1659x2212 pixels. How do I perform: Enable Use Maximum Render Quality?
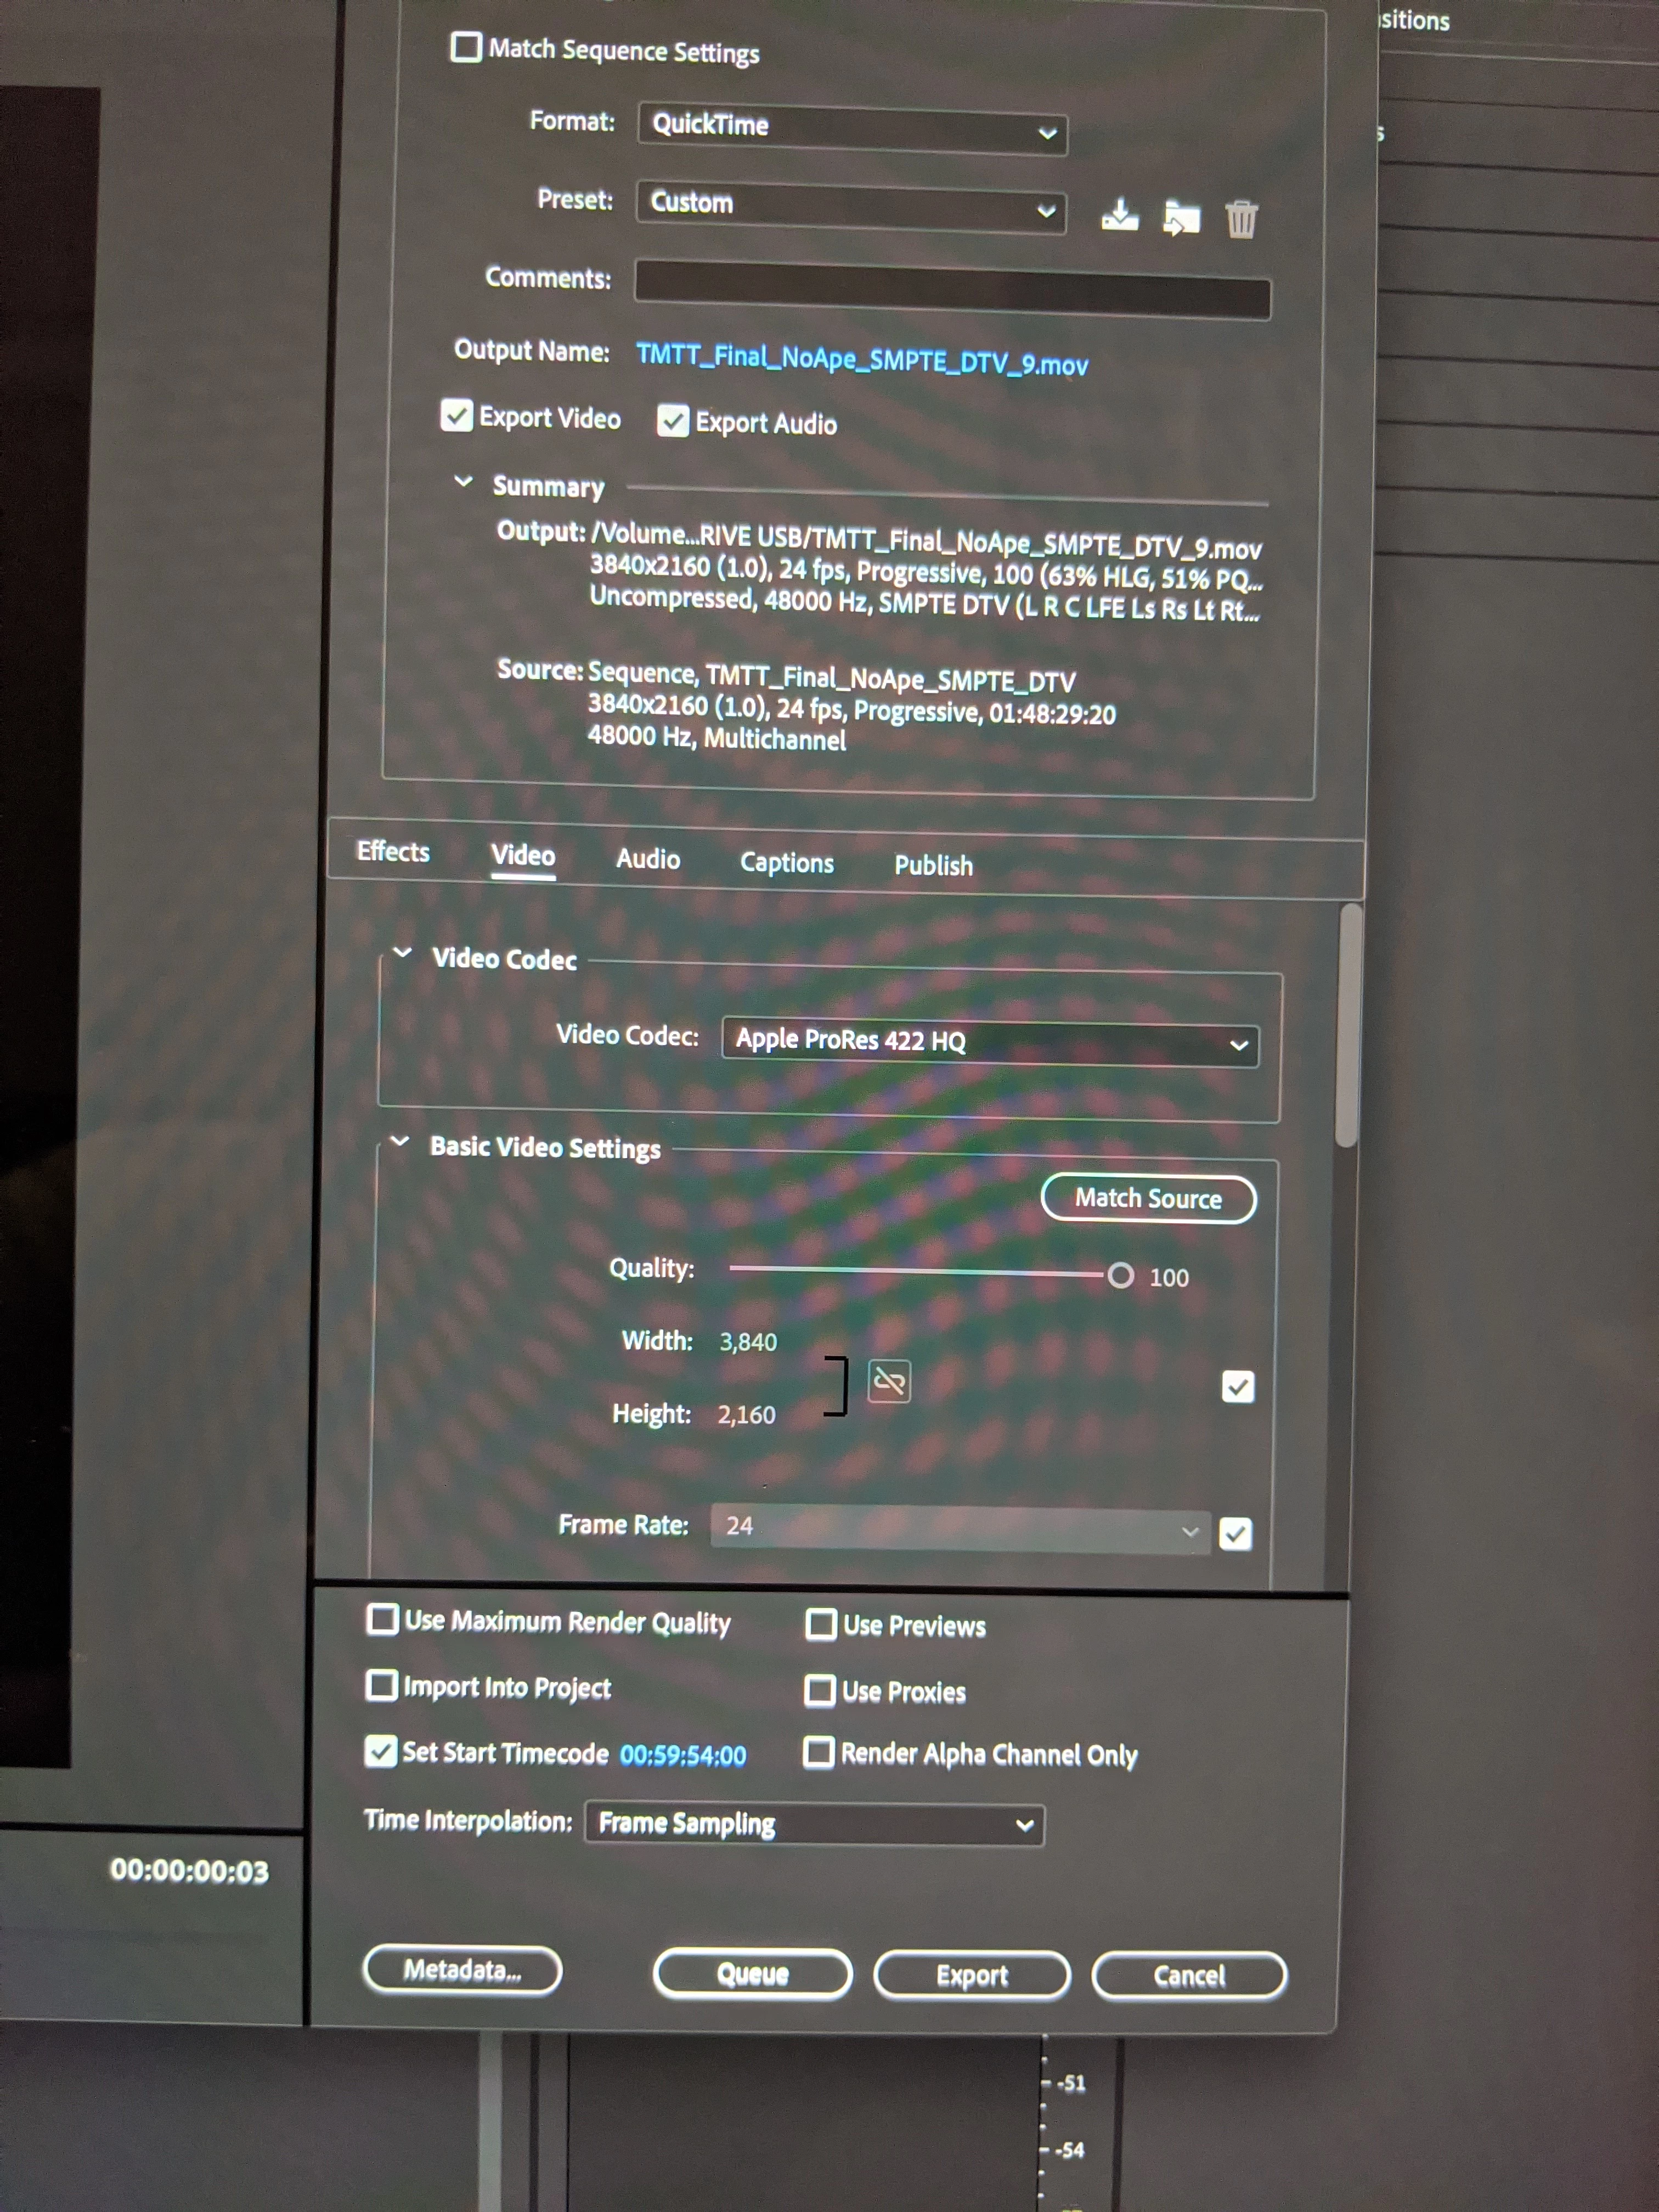pyautogui.click(x=382, y=1619)
